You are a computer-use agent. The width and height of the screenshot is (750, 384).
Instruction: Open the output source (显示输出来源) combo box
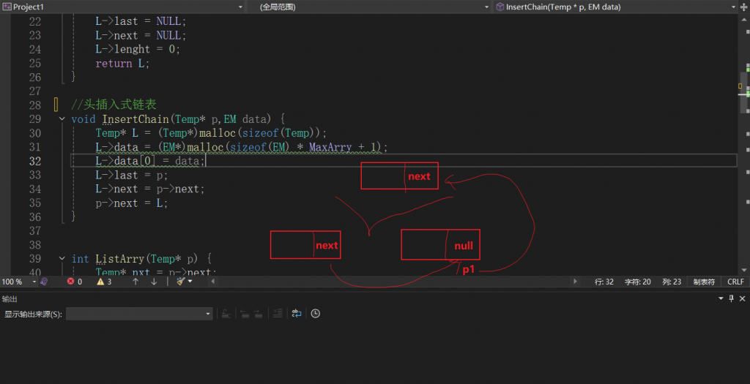(x=139, y=314)
